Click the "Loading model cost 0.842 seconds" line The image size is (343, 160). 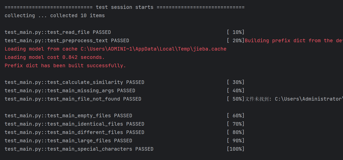pyautogui.click(x=54, y=57)
